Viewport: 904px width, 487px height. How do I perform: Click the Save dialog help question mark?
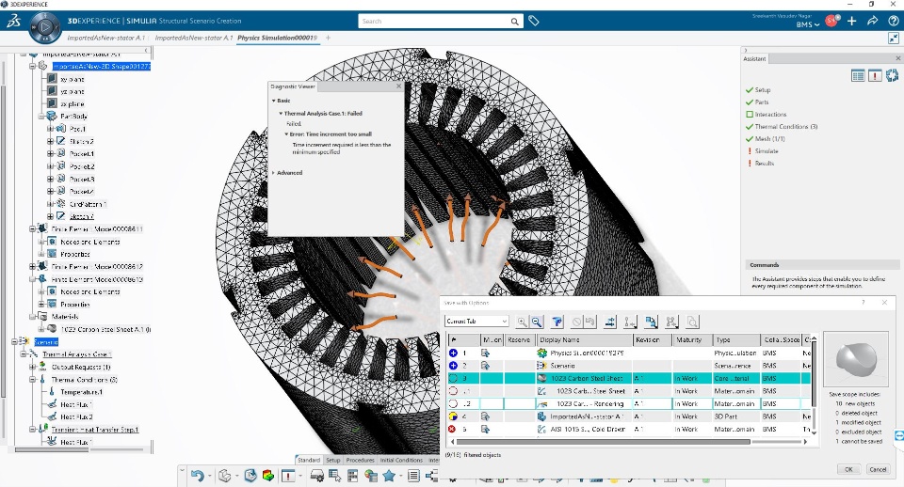pos(864,302)
